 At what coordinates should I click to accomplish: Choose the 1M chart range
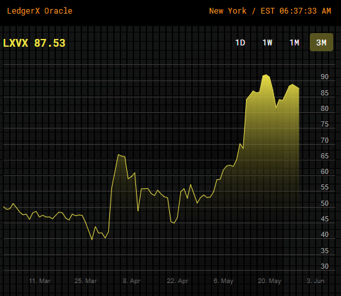pyautogui.click(x=294, y=42)
